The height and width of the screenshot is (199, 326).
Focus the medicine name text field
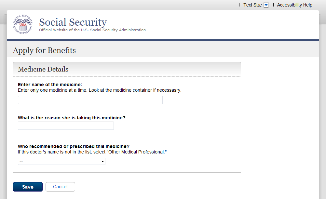point(90,100)
